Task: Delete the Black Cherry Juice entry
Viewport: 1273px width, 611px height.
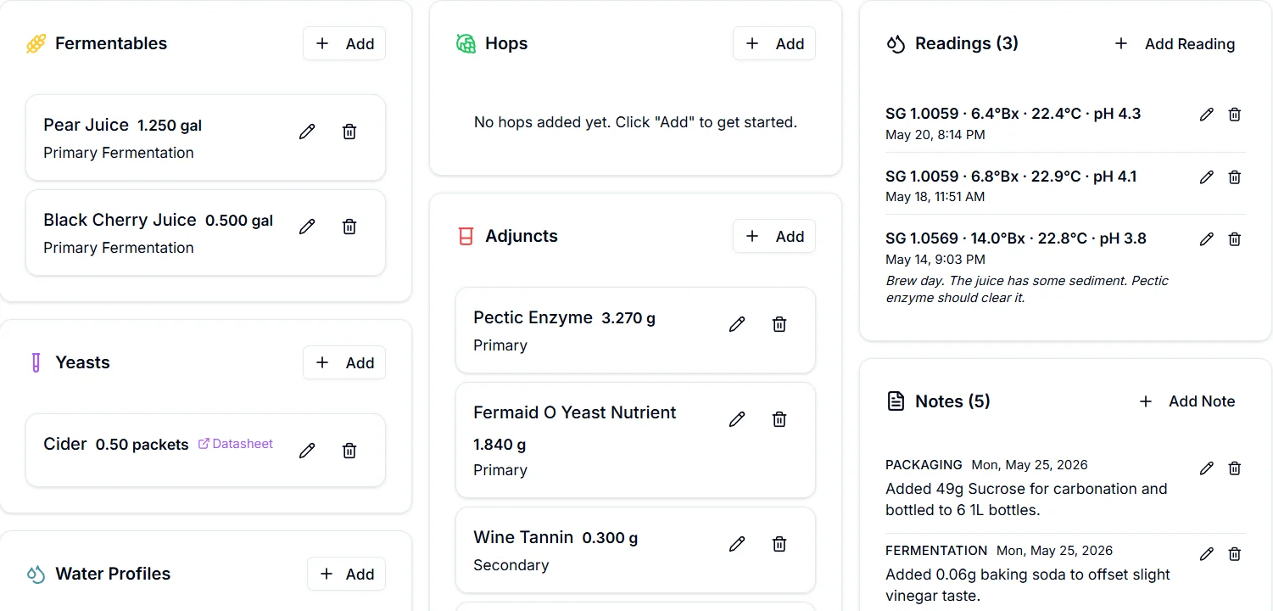Action: pyautogui.click(x=349, y=227)
